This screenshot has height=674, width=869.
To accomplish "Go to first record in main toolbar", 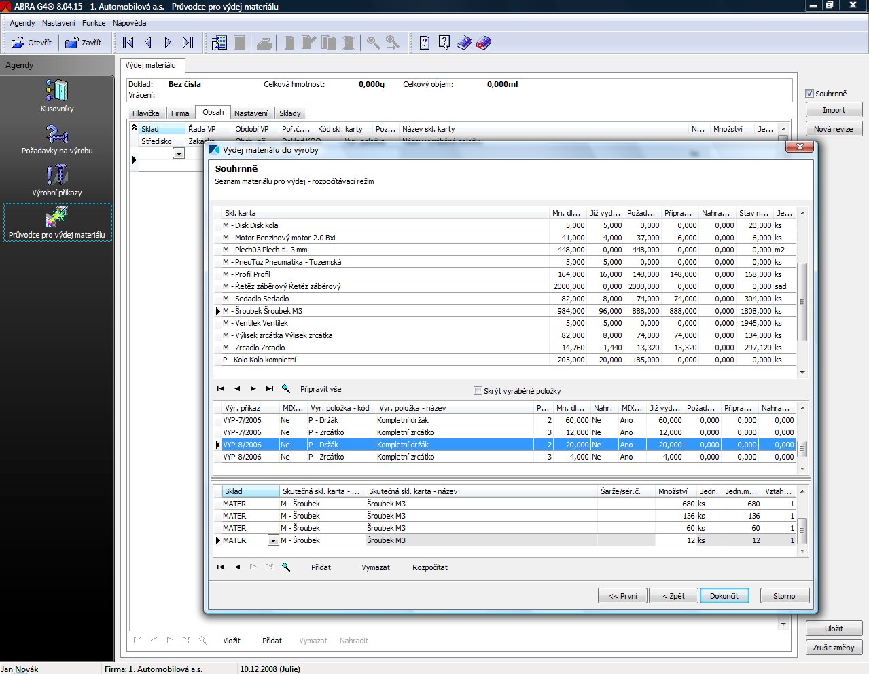I will (x=128, y=43).
